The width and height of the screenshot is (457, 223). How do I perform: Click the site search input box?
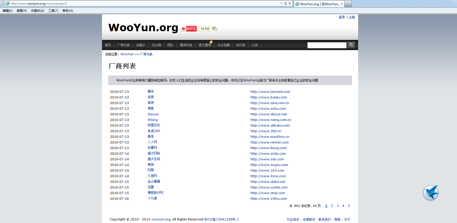point(327,45)
